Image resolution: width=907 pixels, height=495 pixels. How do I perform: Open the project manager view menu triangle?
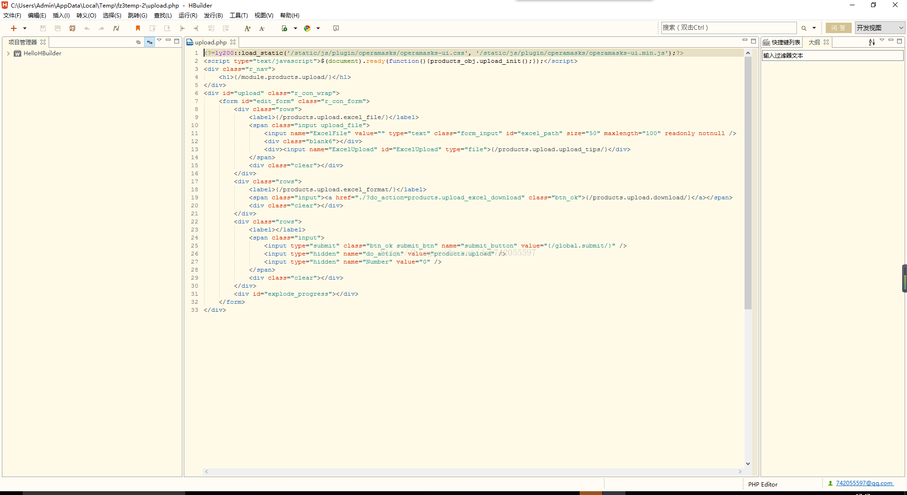pos(159,40)
